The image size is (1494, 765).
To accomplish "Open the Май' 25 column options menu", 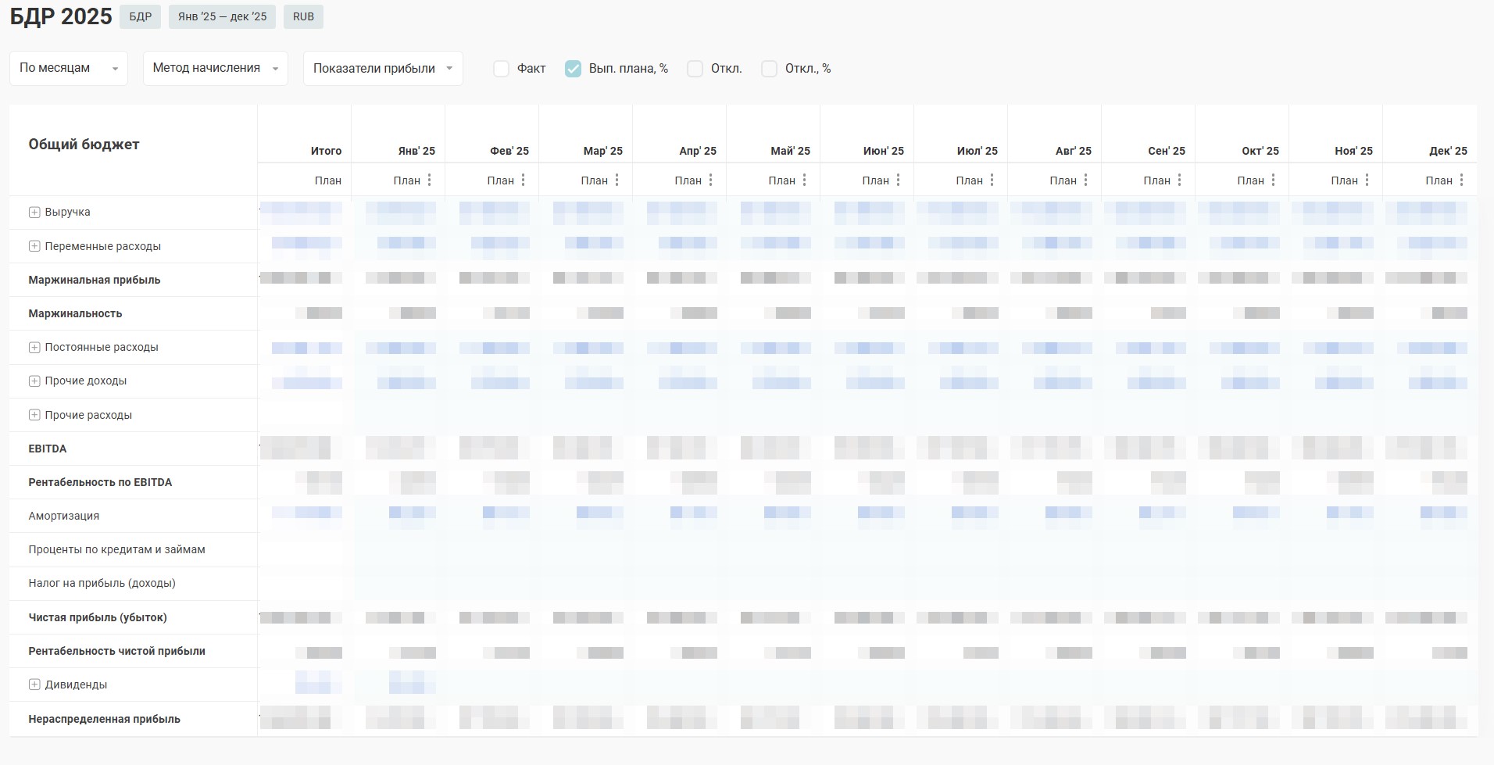I will (x=804, y=181).
